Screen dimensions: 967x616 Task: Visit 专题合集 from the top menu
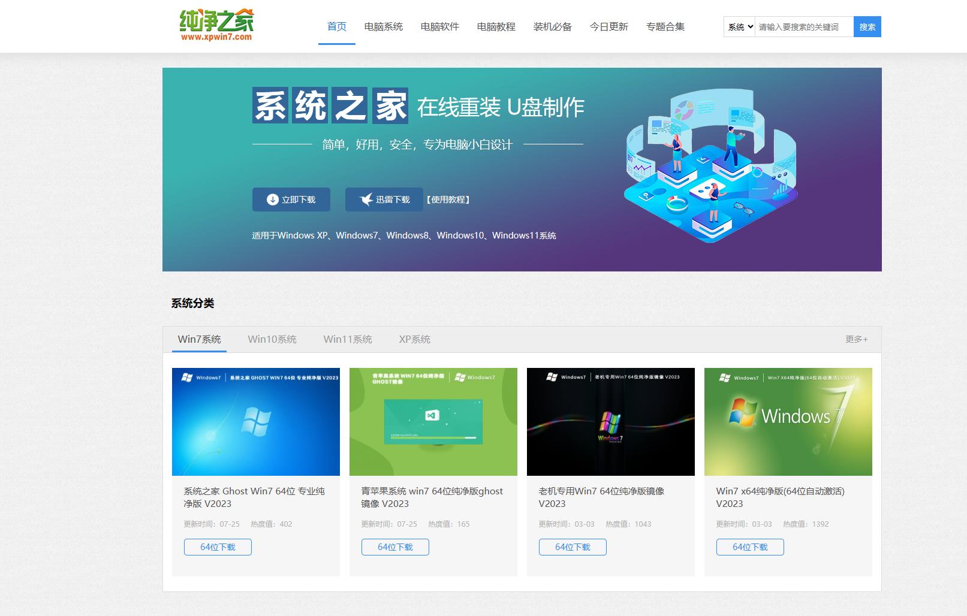coord(665,26)
